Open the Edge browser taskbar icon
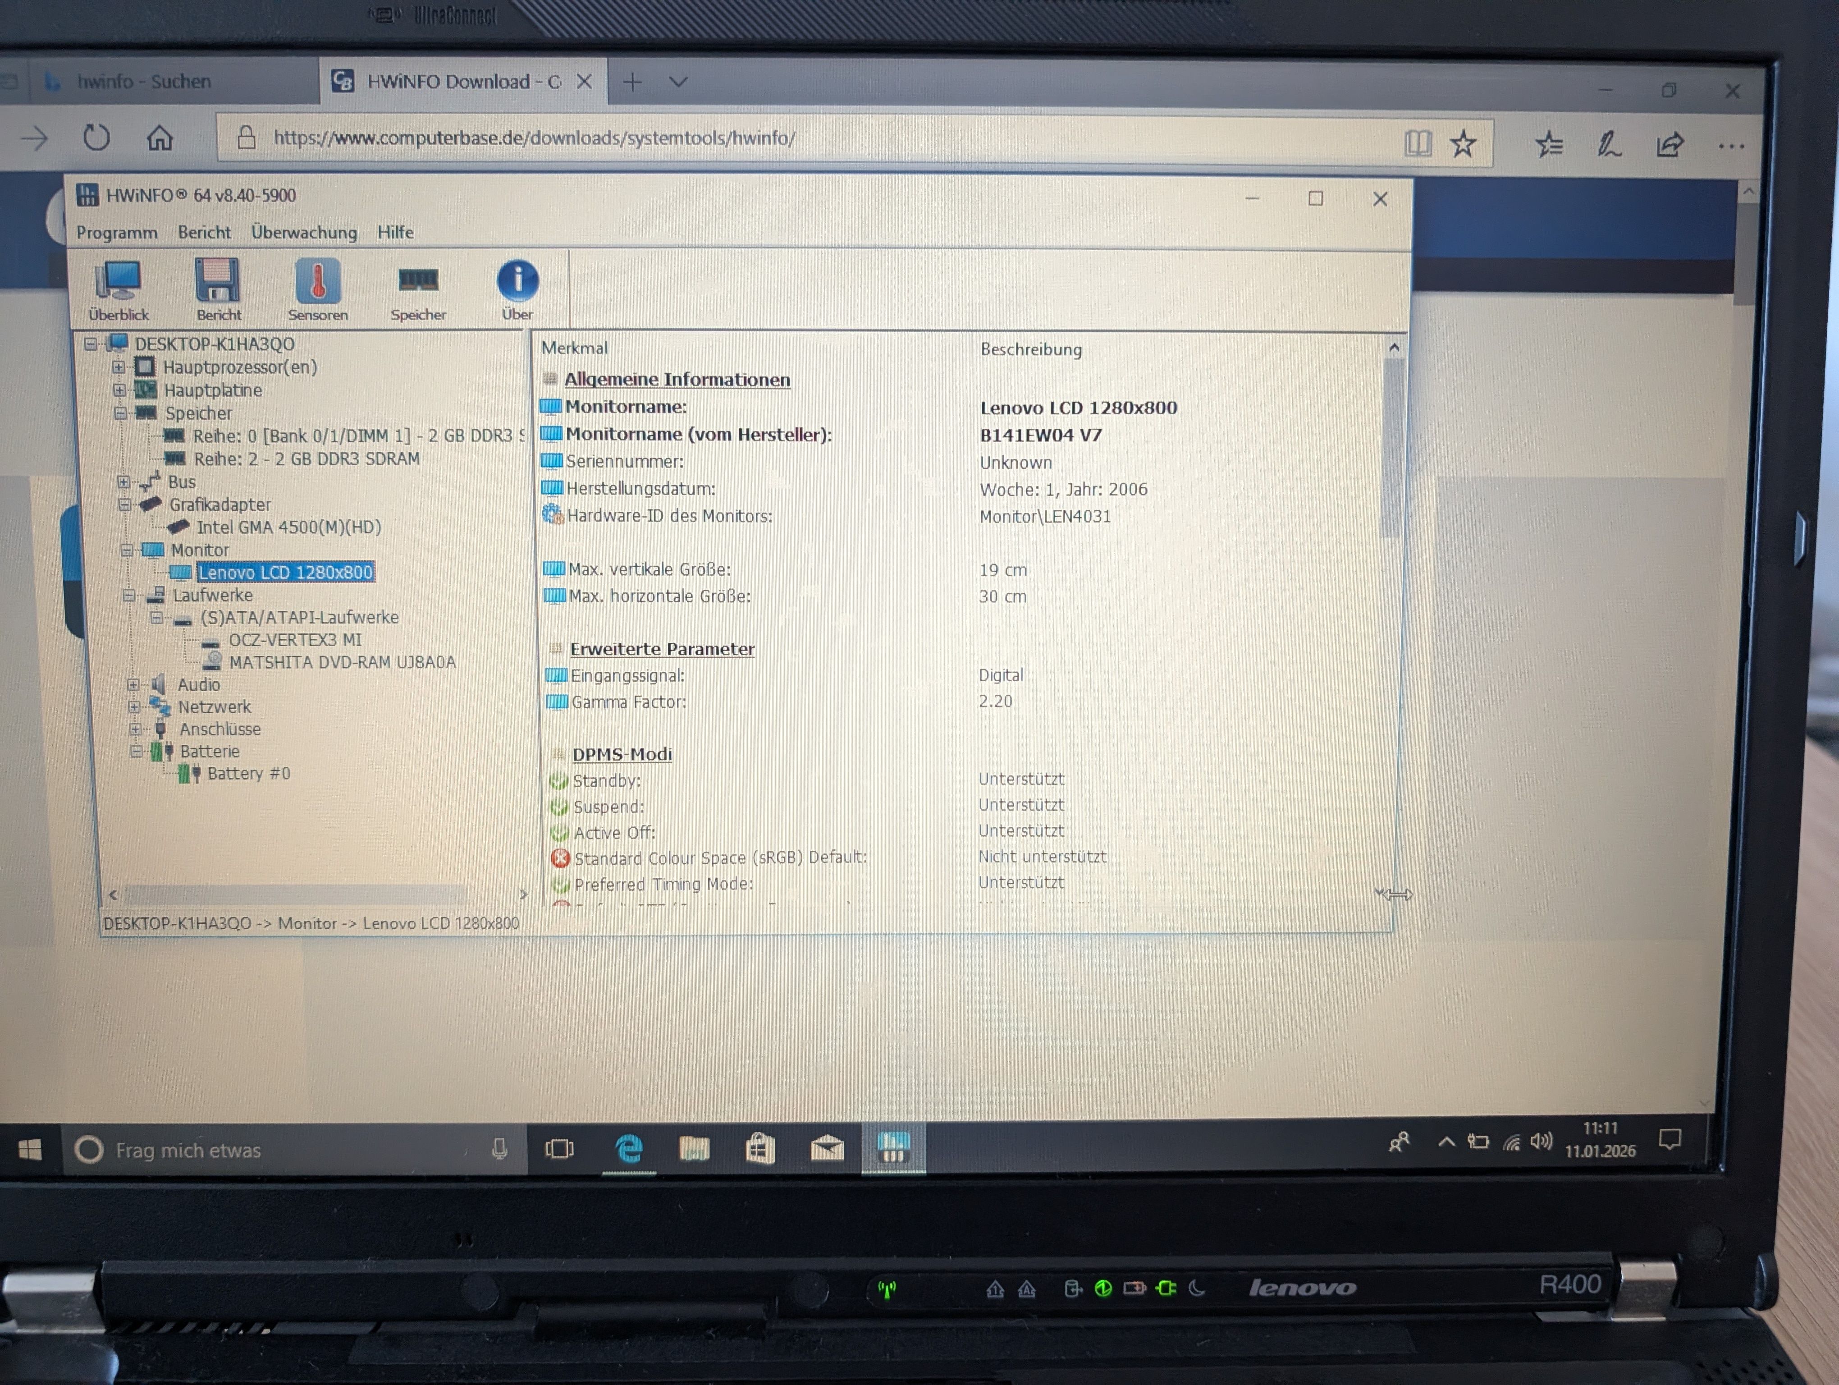The image size is (1839, 1385). click(x=628, y=1149)
